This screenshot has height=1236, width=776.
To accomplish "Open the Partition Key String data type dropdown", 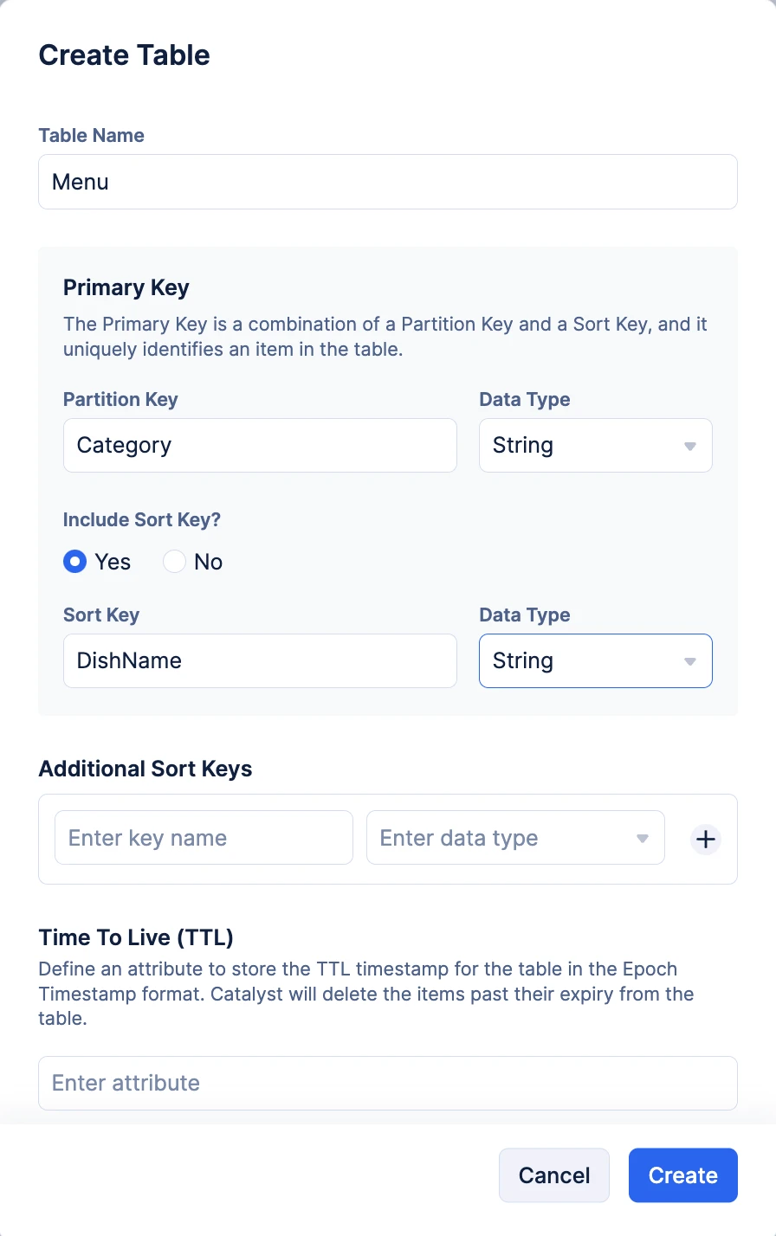I will [x=596, y=446].
